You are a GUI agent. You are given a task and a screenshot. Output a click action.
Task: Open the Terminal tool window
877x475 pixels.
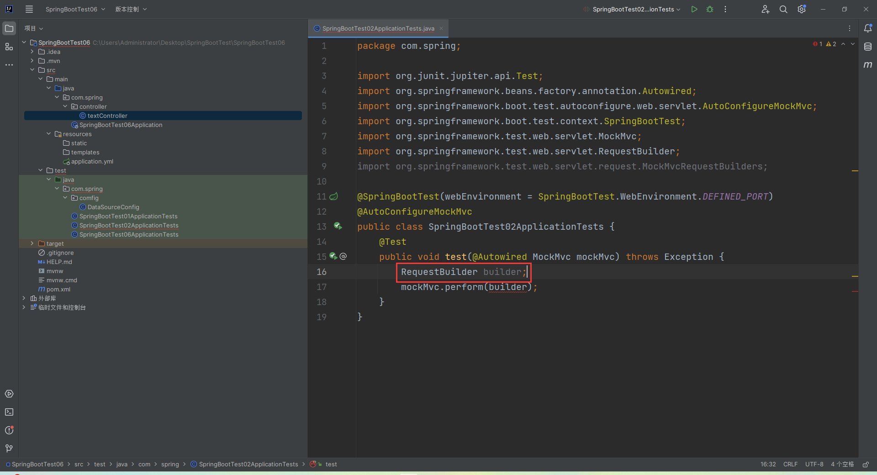click(9, 412)
